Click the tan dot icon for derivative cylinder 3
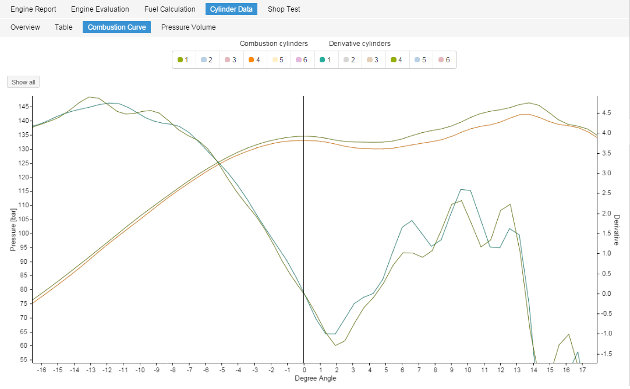This screenshot has height=389, width=630. point(369,59)
